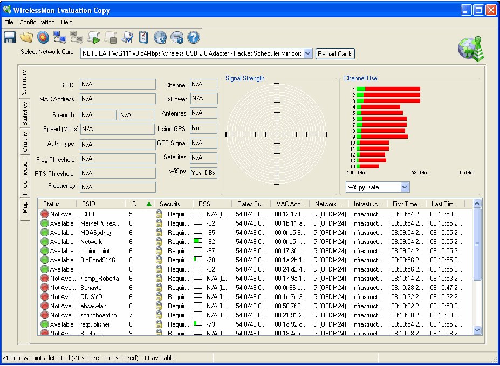This screenshot has width=500, height=366.
Task: Sort by the SSID column header
Action: [x=100, y=204]
